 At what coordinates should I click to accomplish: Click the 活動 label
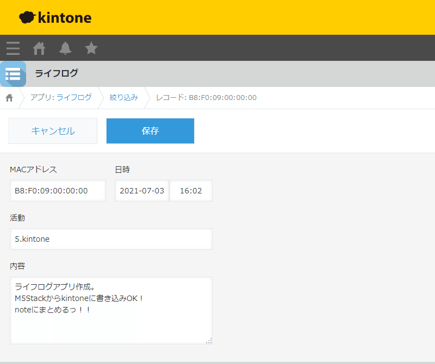pyautogui.click(x=17, y=218)
